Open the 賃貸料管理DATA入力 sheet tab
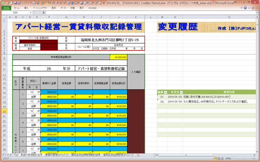 (57, 155)
